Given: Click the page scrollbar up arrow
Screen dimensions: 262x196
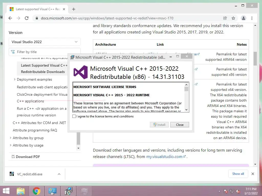Looking at the screenshot, I should 255,26.
